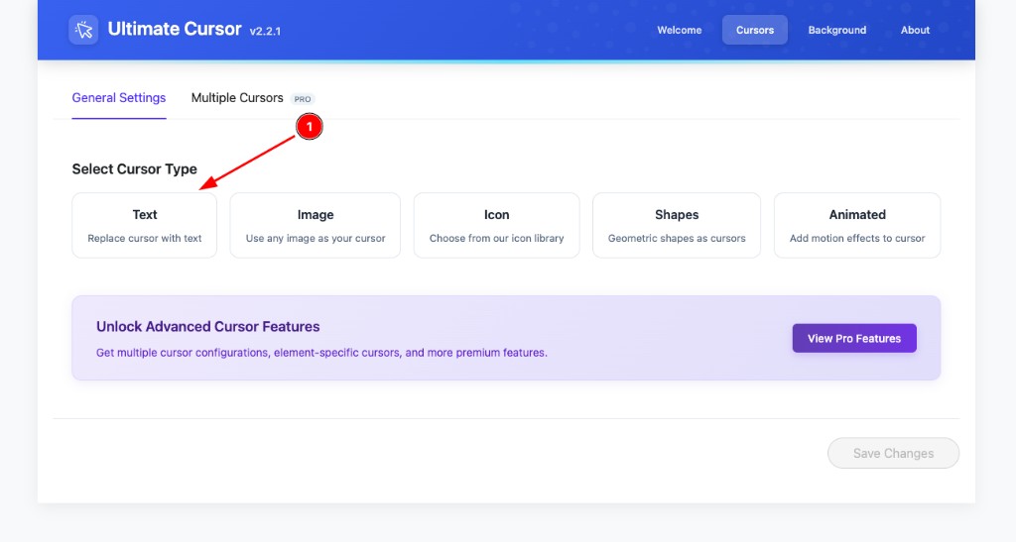The height and width of the screenshot is (542, 1016).
Task: Click the Save Changes button
Action: (x=893, y=454)
